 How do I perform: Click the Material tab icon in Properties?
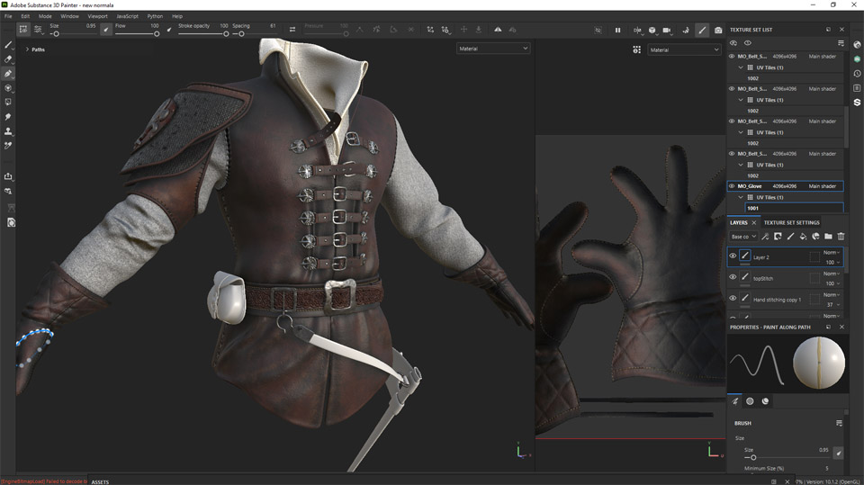point(765,401)
